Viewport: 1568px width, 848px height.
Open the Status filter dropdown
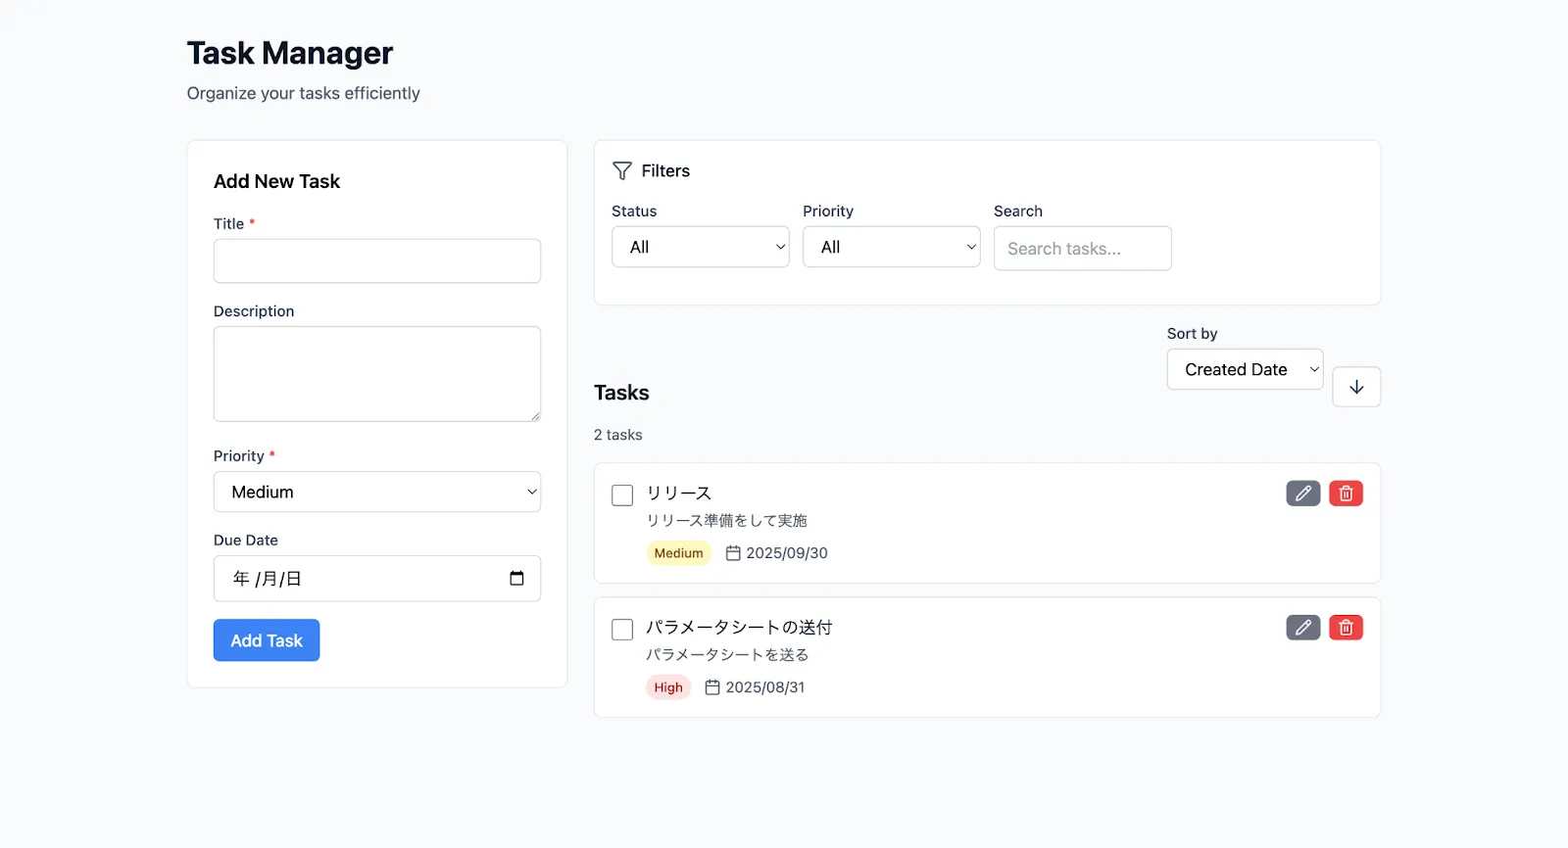pyautogui.click(x=700, y=248)
